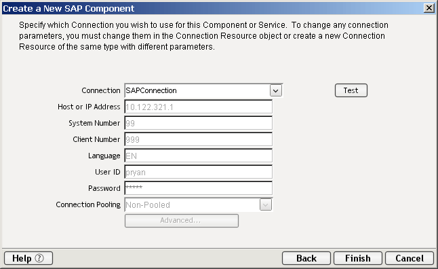Click the Connection label text
438x269 pixels.
[x=101, y=90]
